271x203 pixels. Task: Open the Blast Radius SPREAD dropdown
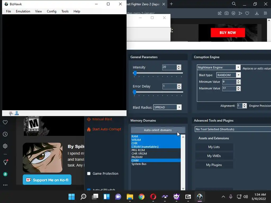tap(179, 107)
